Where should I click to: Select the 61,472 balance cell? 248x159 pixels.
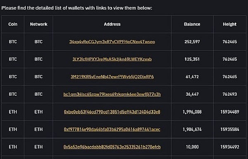[x=192, y=77]
